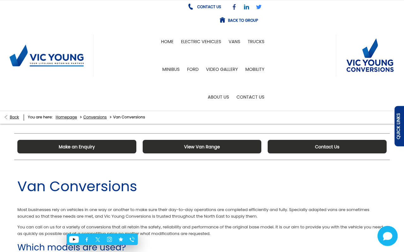Click the 'Van Conversions' breadcrumb text
404x252 pixels.
129,117
